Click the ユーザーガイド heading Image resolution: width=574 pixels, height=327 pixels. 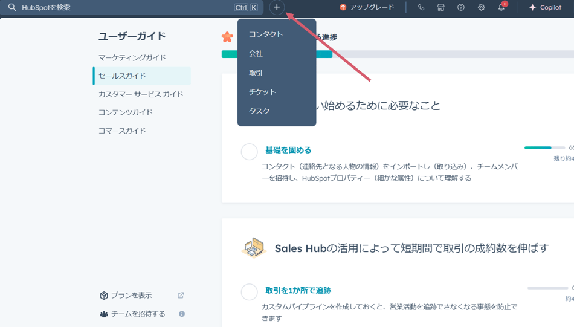132,36
